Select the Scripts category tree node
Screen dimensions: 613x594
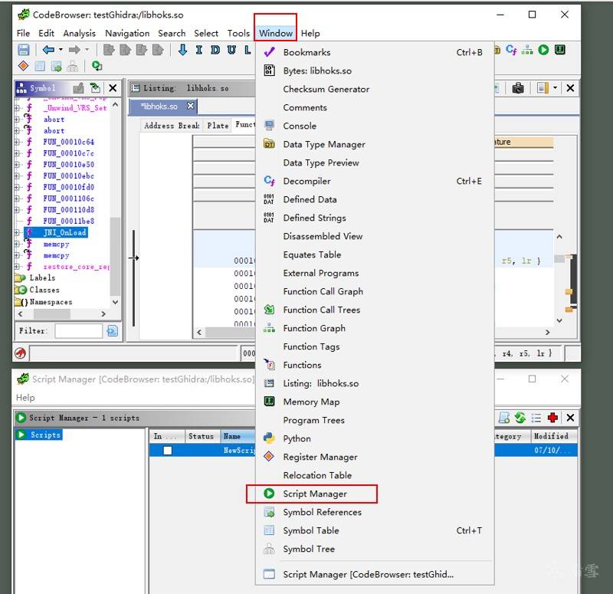point(39,435)
